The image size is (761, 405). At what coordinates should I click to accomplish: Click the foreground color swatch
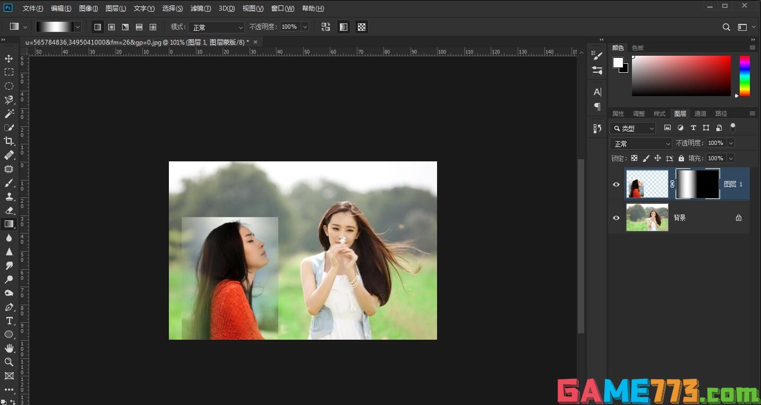[618, 62]
